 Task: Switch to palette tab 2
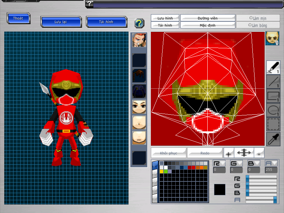pyautogui.click(x=155, y=174)
